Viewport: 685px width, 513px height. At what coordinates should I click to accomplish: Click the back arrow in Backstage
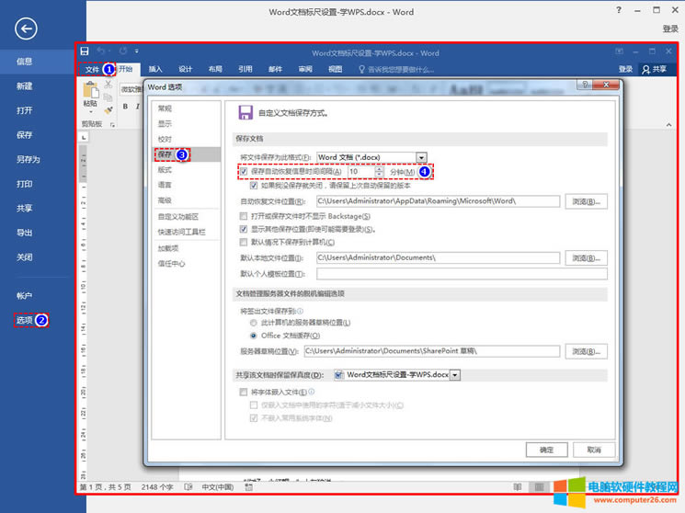pyautogui.click(x=27, y=29)
